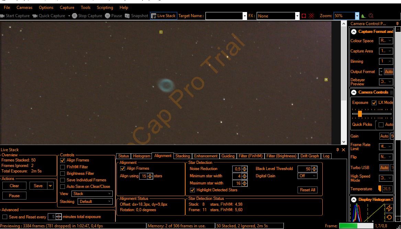This screenshot has width=401, height=229.
Task: Enable Save Individual Frames checkbox
Action: (x=63, y=180)
